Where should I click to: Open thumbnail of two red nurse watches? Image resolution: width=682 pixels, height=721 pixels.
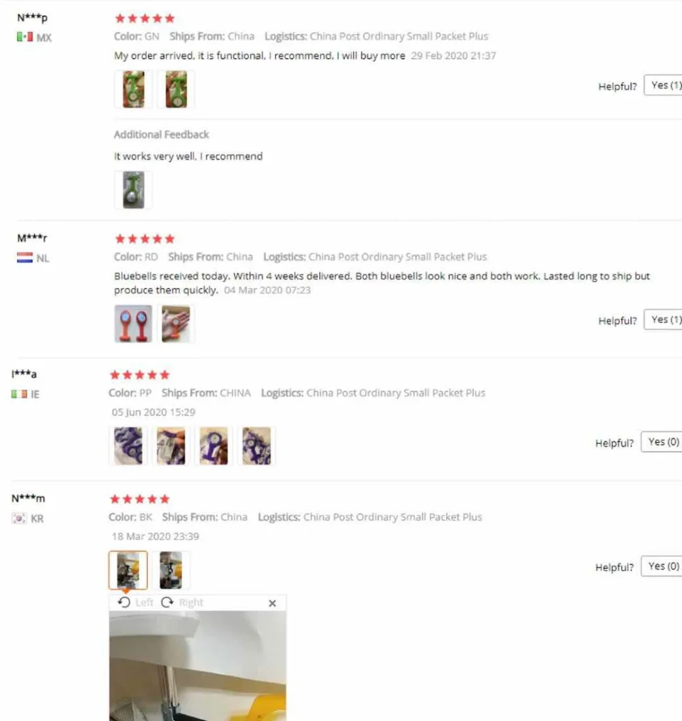134,324
